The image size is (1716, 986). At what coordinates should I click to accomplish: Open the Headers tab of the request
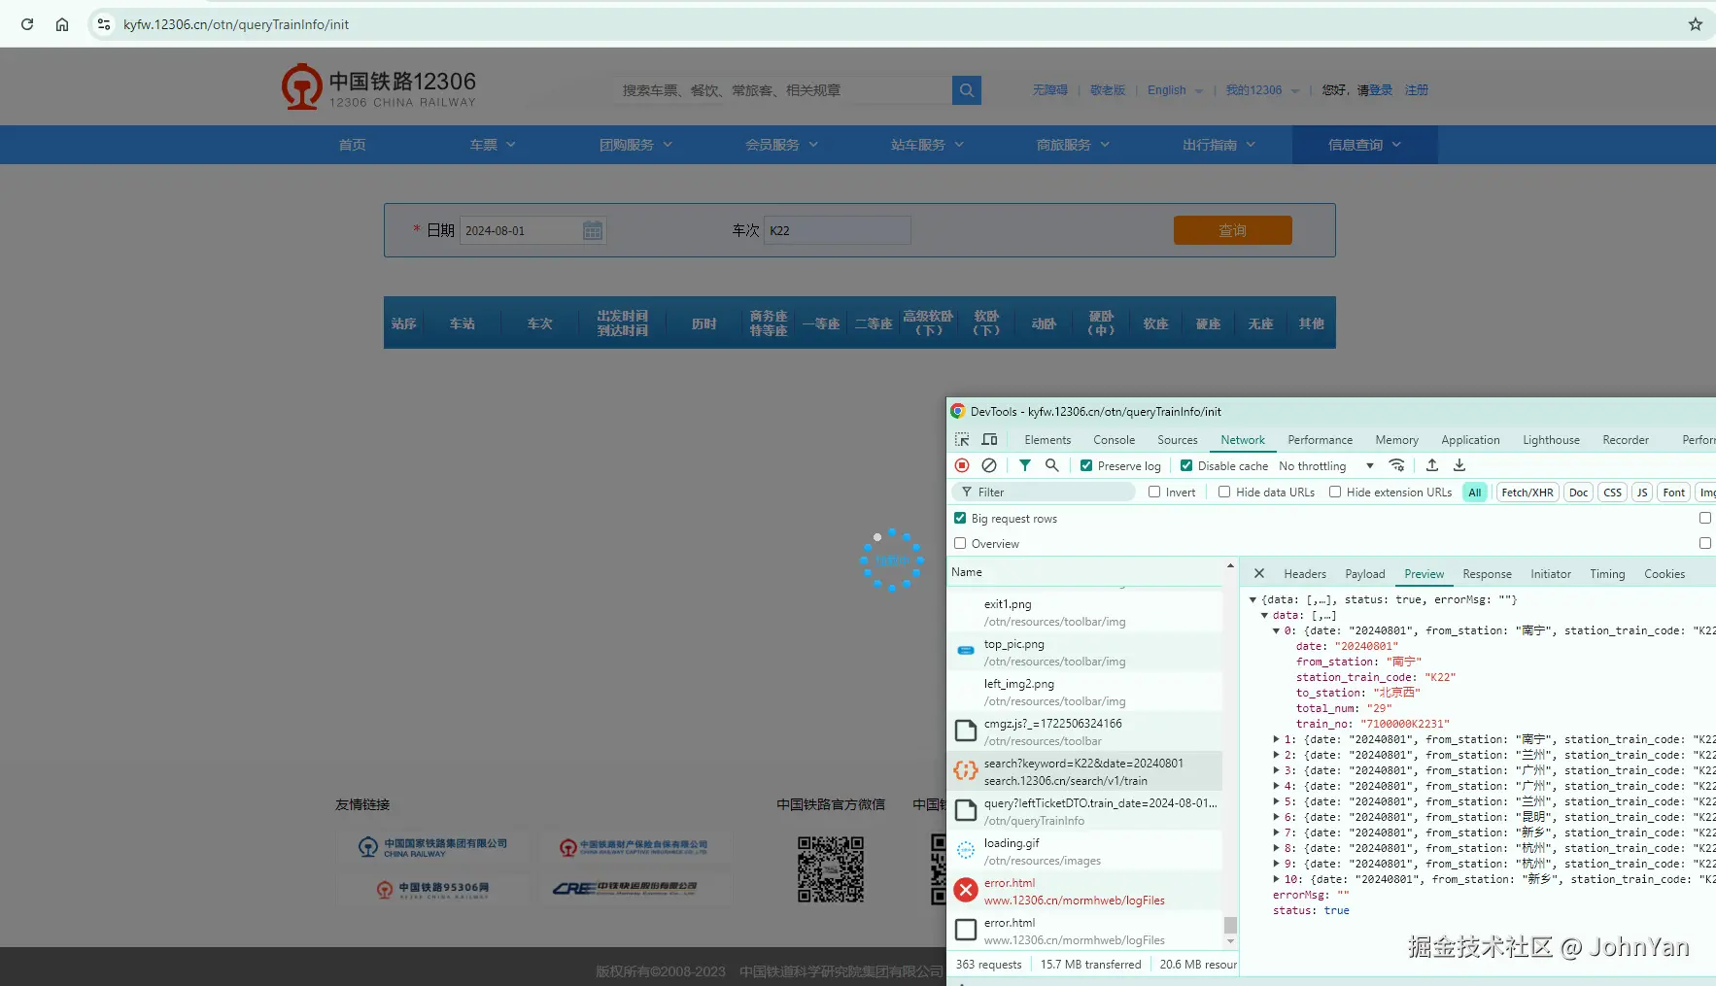(x=1304, y=574)
